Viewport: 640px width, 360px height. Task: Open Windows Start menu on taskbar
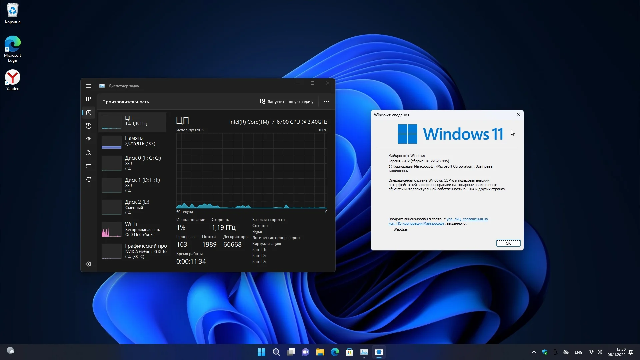click(x=261, y=352)
